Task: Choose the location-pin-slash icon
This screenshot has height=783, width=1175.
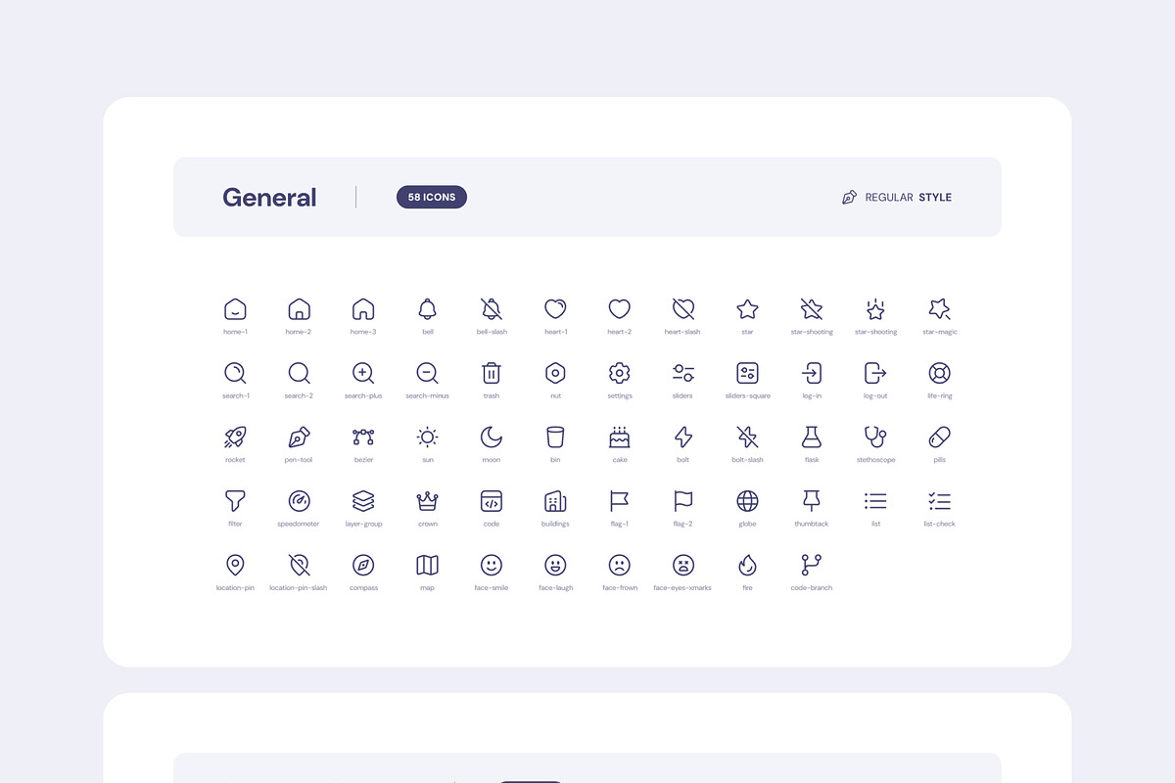Action: pos(299,565)
